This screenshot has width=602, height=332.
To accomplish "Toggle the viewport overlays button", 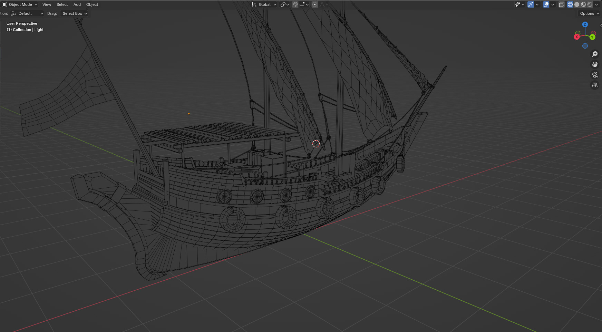I will [x=546, y=4].
